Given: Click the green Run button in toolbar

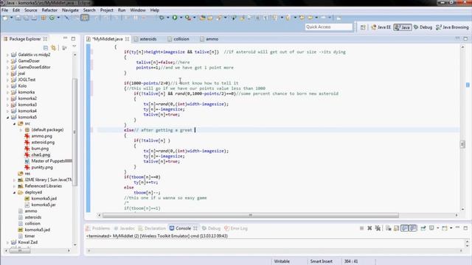Looking at the screenshot, I should pyautogui.click(x=175, y=18).
